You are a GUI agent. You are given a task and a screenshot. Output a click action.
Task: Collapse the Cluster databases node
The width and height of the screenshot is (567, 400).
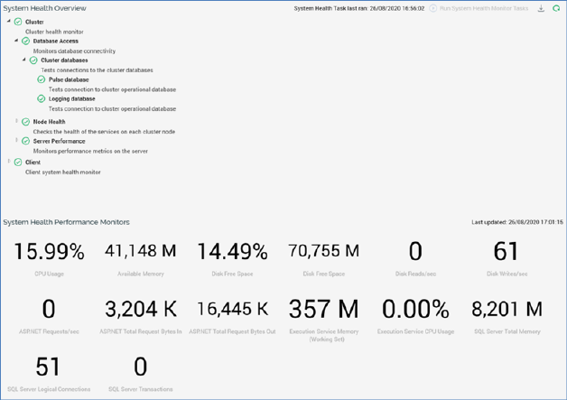click(24, 60)
